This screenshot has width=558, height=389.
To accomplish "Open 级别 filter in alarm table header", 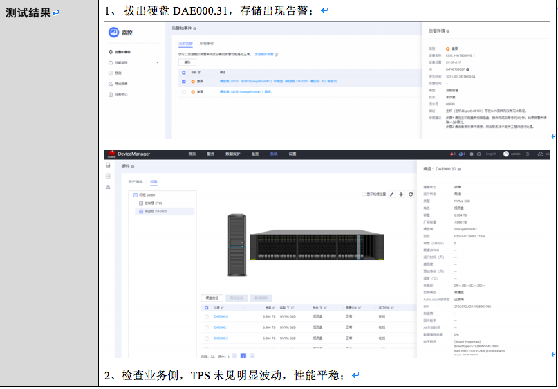I will point(199,72).
